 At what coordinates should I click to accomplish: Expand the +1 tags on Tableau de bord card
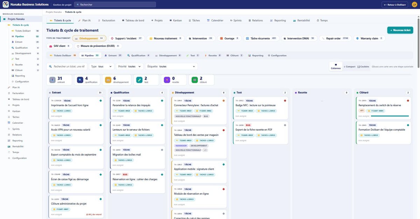205,150
